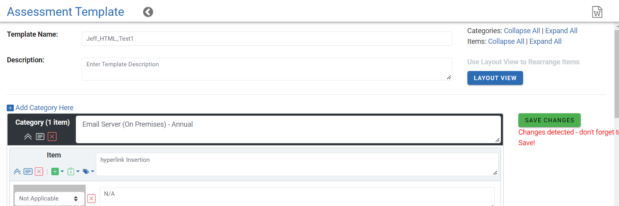The image size is (619, 206).
Task: Click into the Template Name field
Action: (267, 39)
